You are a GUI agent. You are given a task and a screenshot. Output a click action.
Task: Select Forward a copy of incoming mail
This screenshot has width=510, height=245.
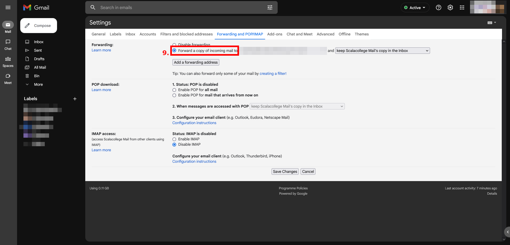click(174, 50)
